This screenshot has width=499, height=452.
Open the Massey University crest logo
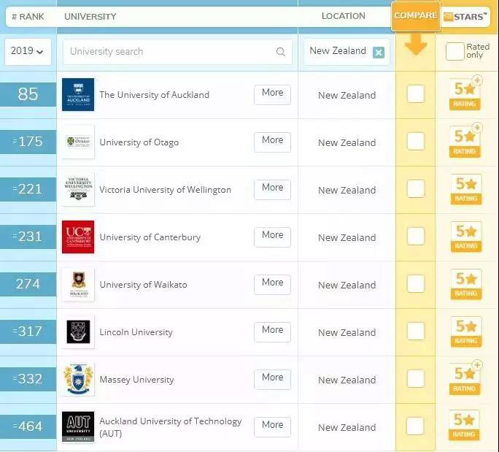point(78,380)
